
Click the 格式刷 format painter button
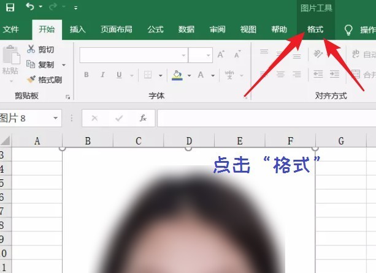point(44,80)
